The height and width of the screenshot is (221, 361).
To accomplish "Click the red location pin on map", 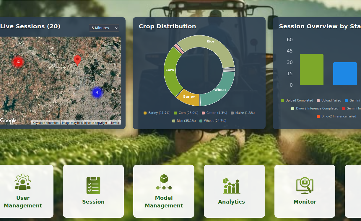I will (77, 60).
